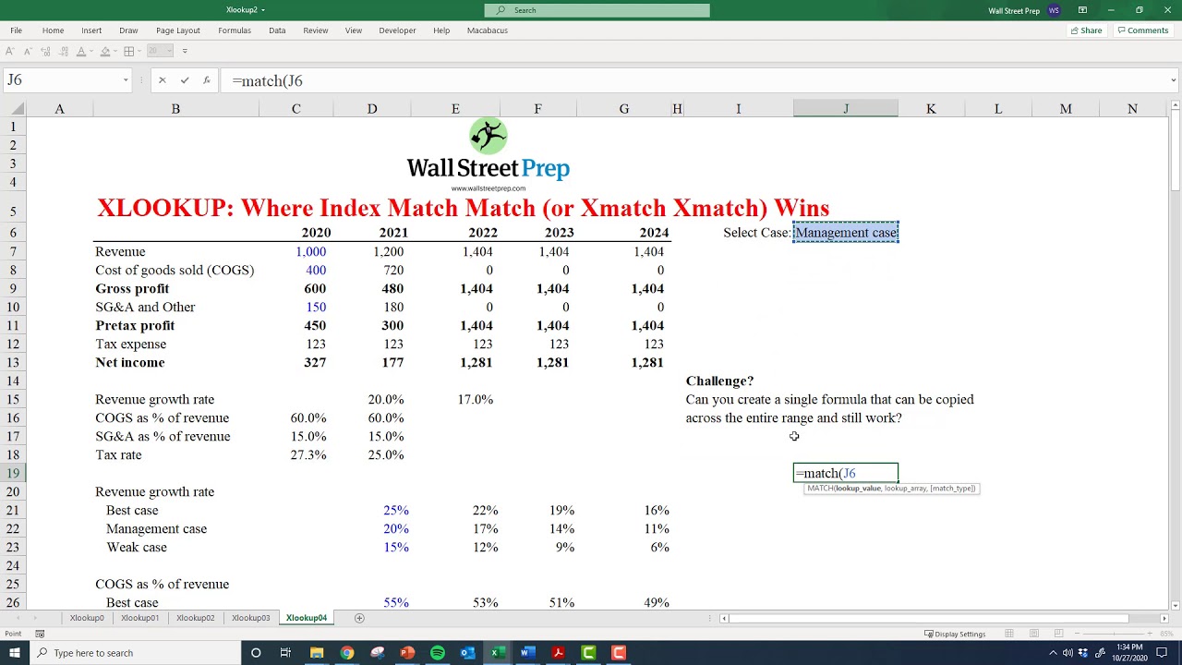Click into the formula bar text
Viewport: 1182px width, 665px height.
693,80
